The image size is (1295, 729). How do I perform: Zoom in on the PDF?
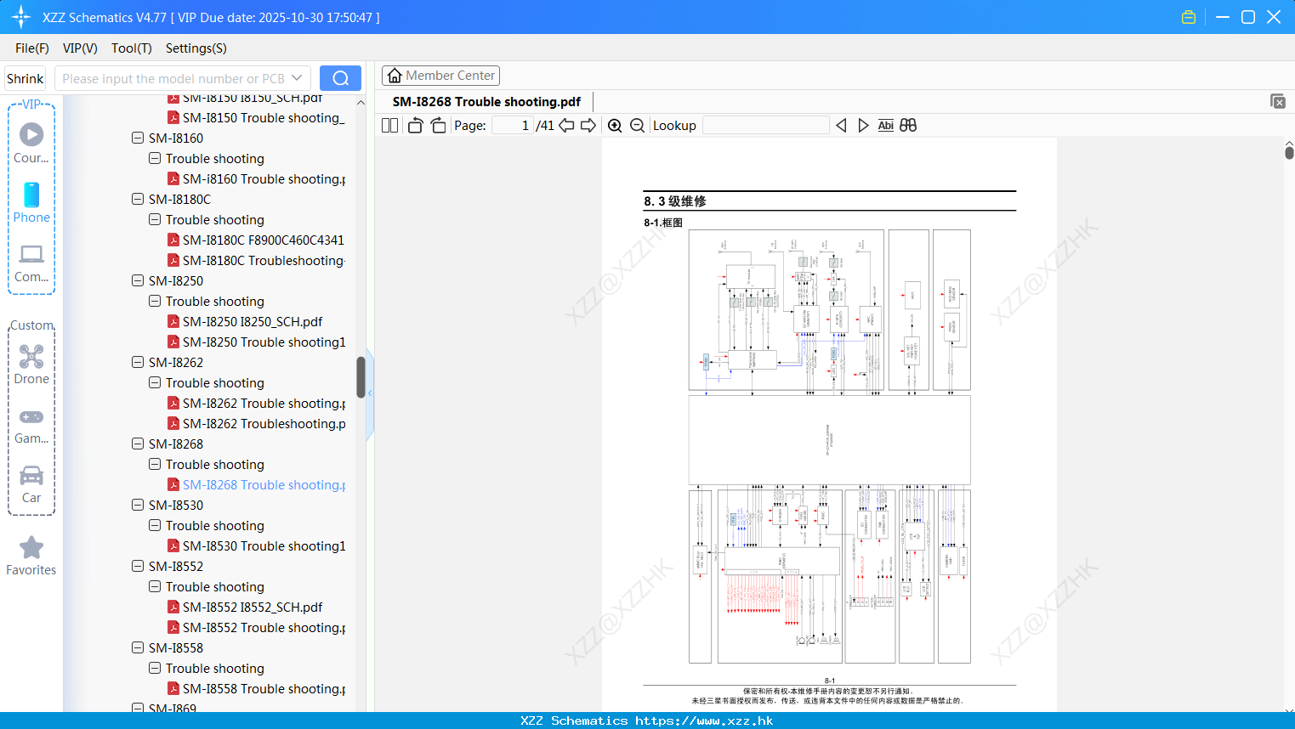click(615, 126)
